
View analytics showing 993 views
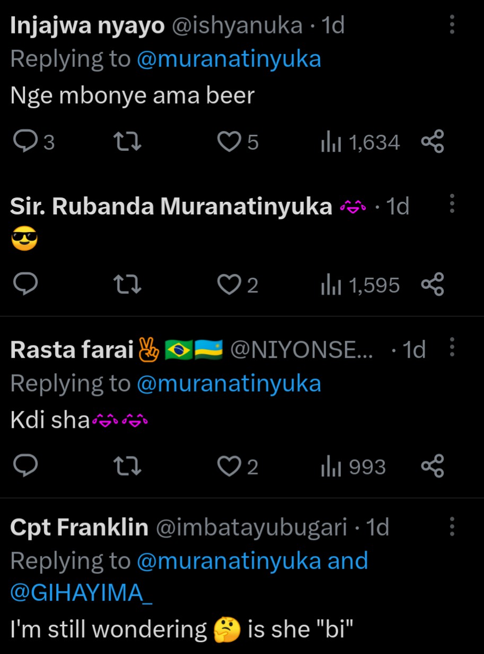click(x=353, y=467)
